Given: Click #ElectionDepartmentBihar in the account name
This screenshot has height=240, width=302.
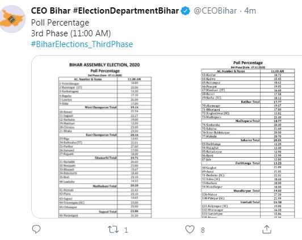Looking at the screenshot, I should pyautogui.click(x=126, y=11).
